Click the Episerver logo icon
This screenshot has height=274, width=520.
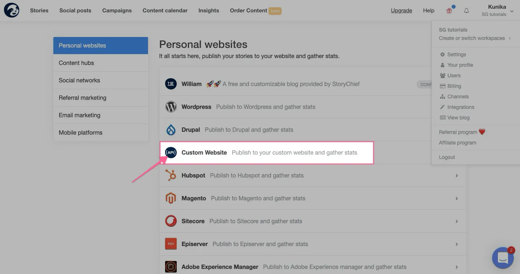tap(171, 244)
